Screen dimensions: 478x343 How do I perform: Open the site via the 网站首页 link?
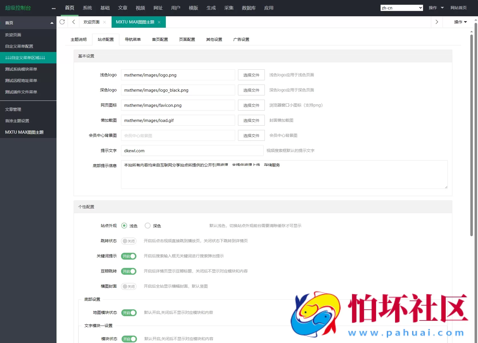(x=459, y=8)
